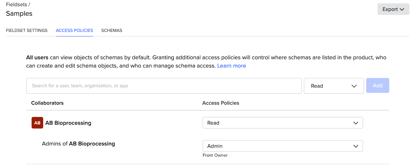Follow the Learn more link

tap(231, 66)
